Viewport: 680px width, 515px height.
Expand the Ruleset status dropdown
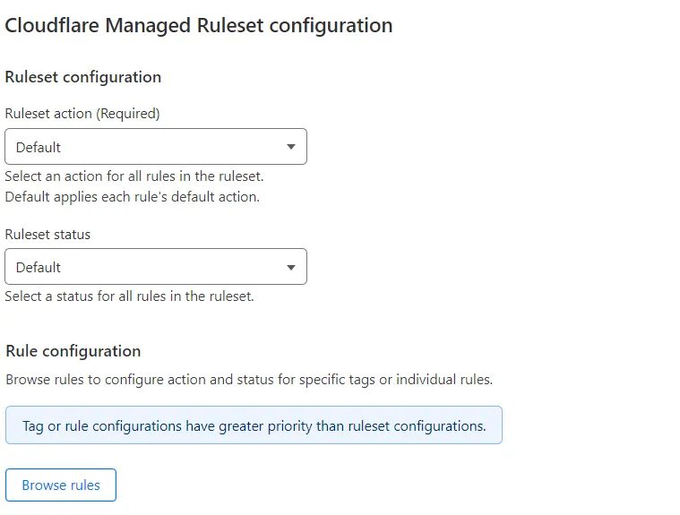(155, 267)
